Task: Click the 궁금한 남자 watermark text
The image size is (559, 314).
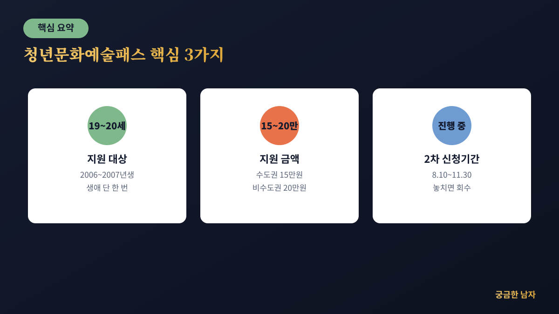Action: pyautogui.click(x=515, y=294)
